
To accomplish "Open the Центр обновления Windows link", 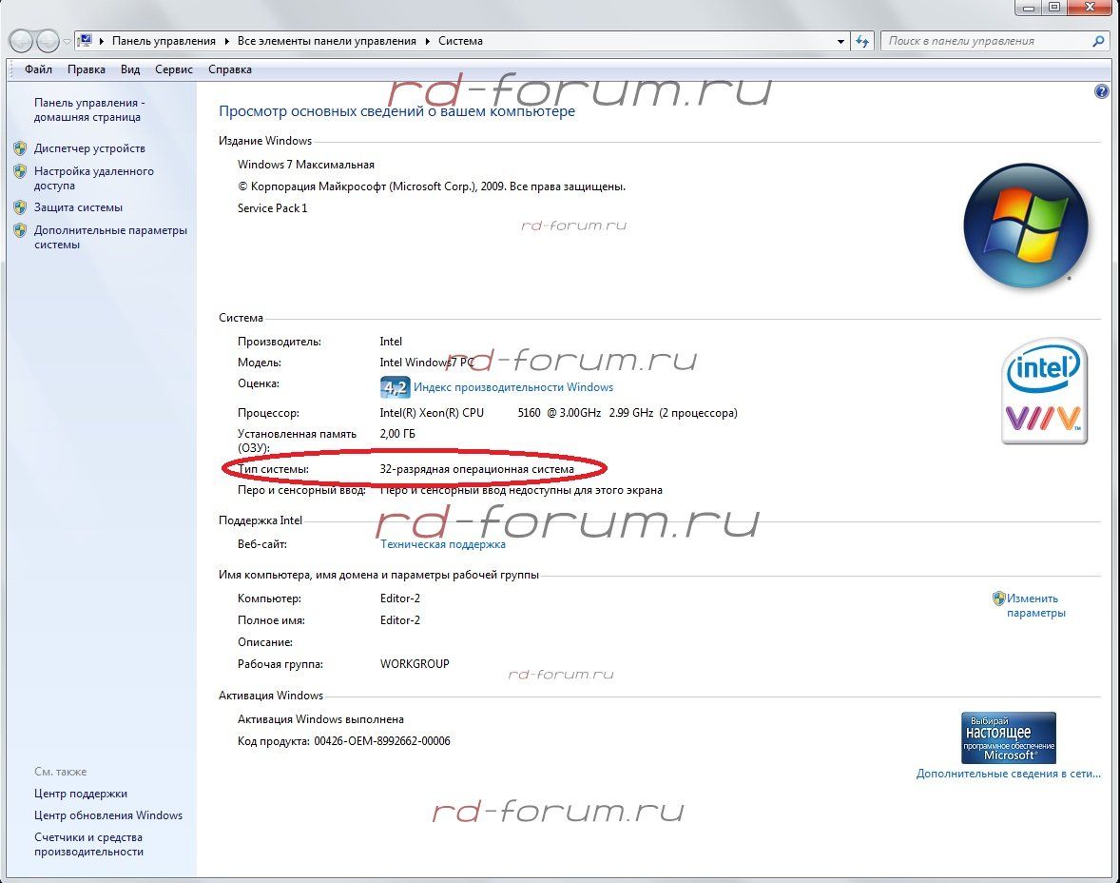I will tap(108, 815).
